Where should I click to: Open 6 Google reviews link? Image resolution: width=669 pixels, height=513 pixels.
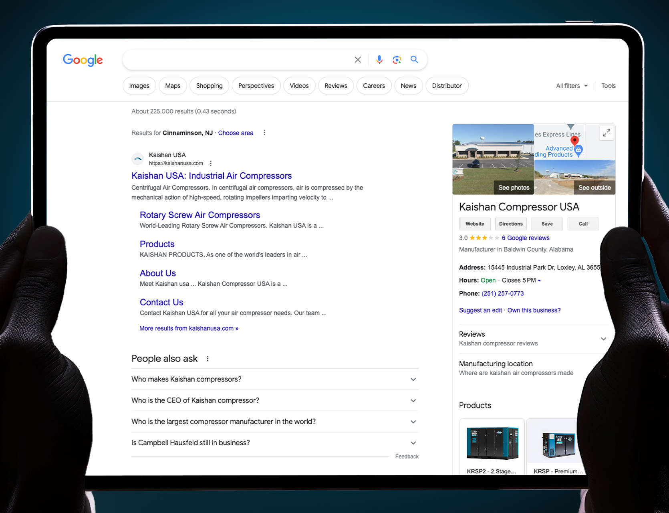click(x=526, y=238)
